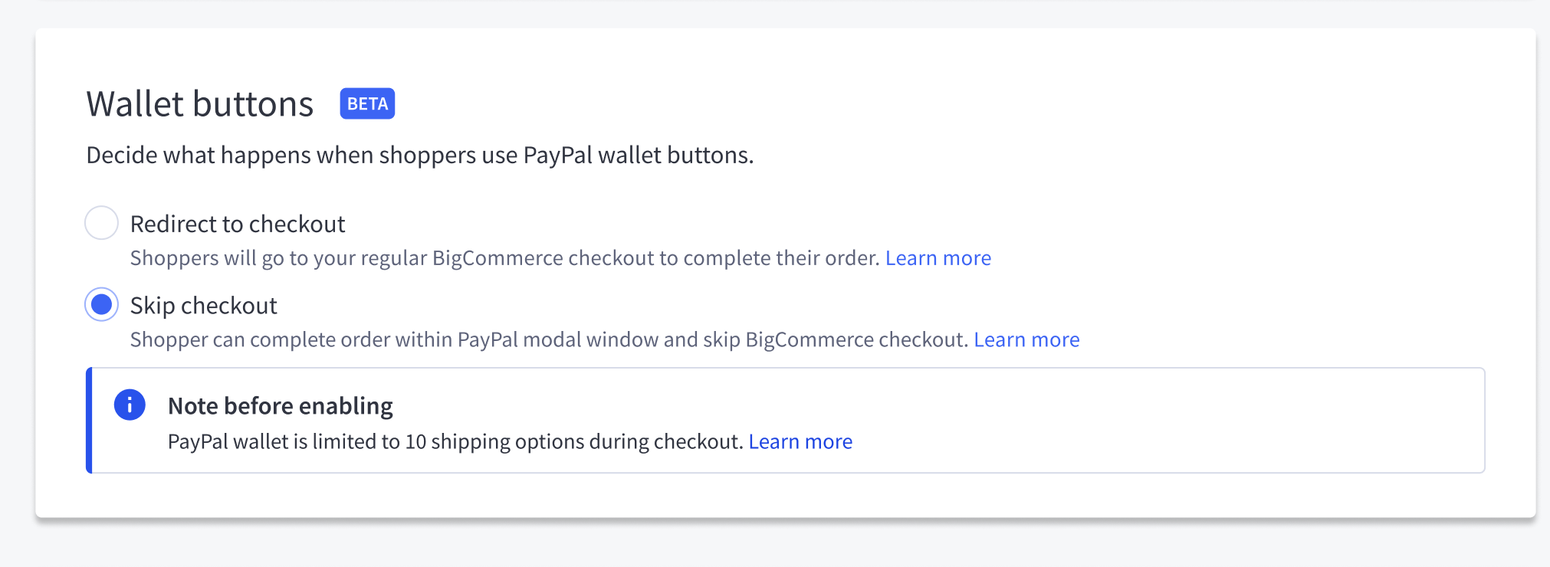
Task: Click the Redirect to checkout label text
Action: tap(238, 224)
